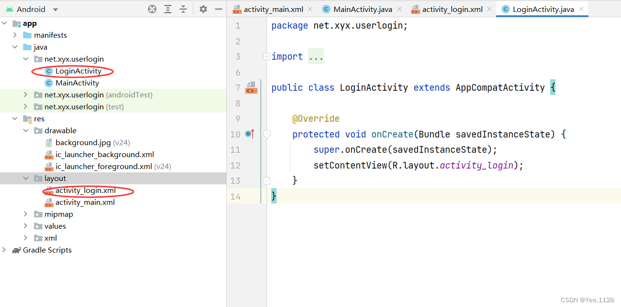
Task: Click the Gradle elephant icon
Action: pos(16,250)
